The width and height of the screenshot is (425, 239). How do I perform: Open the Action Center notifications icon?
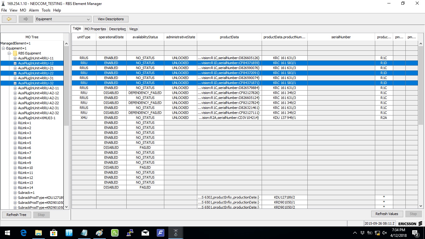point(415,233)
